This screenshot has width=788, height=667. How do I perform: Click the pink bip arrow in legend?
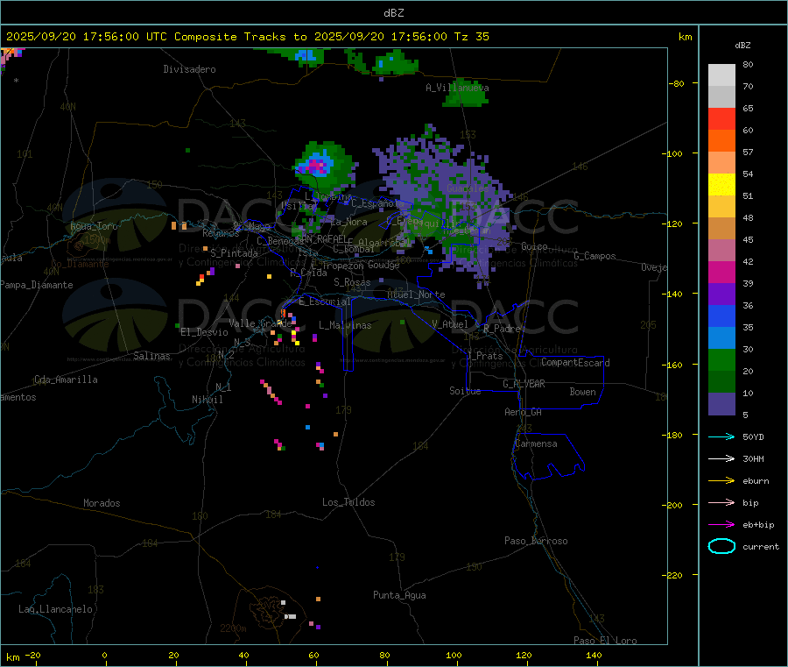coord(721,502)
